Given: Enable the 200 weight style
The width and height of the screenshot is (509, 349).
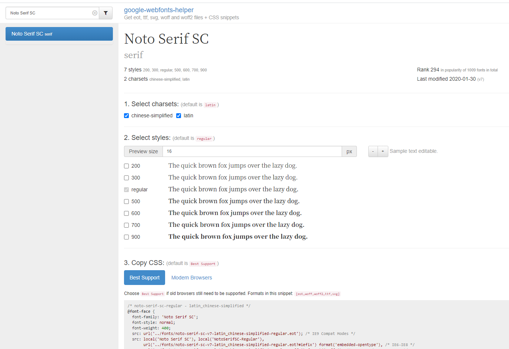Looking at the screenshot, I should 127,166.
